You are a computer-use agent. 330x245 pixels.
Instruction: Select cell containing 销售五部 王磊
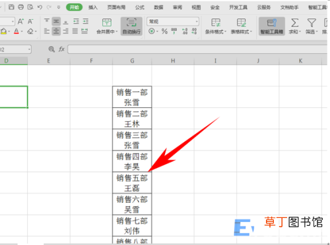coord(132,182)
